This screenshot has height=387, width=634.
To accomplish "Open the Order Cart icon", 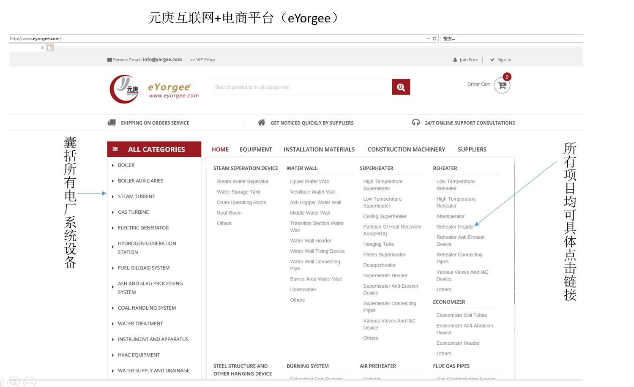I will coord(502,85).
